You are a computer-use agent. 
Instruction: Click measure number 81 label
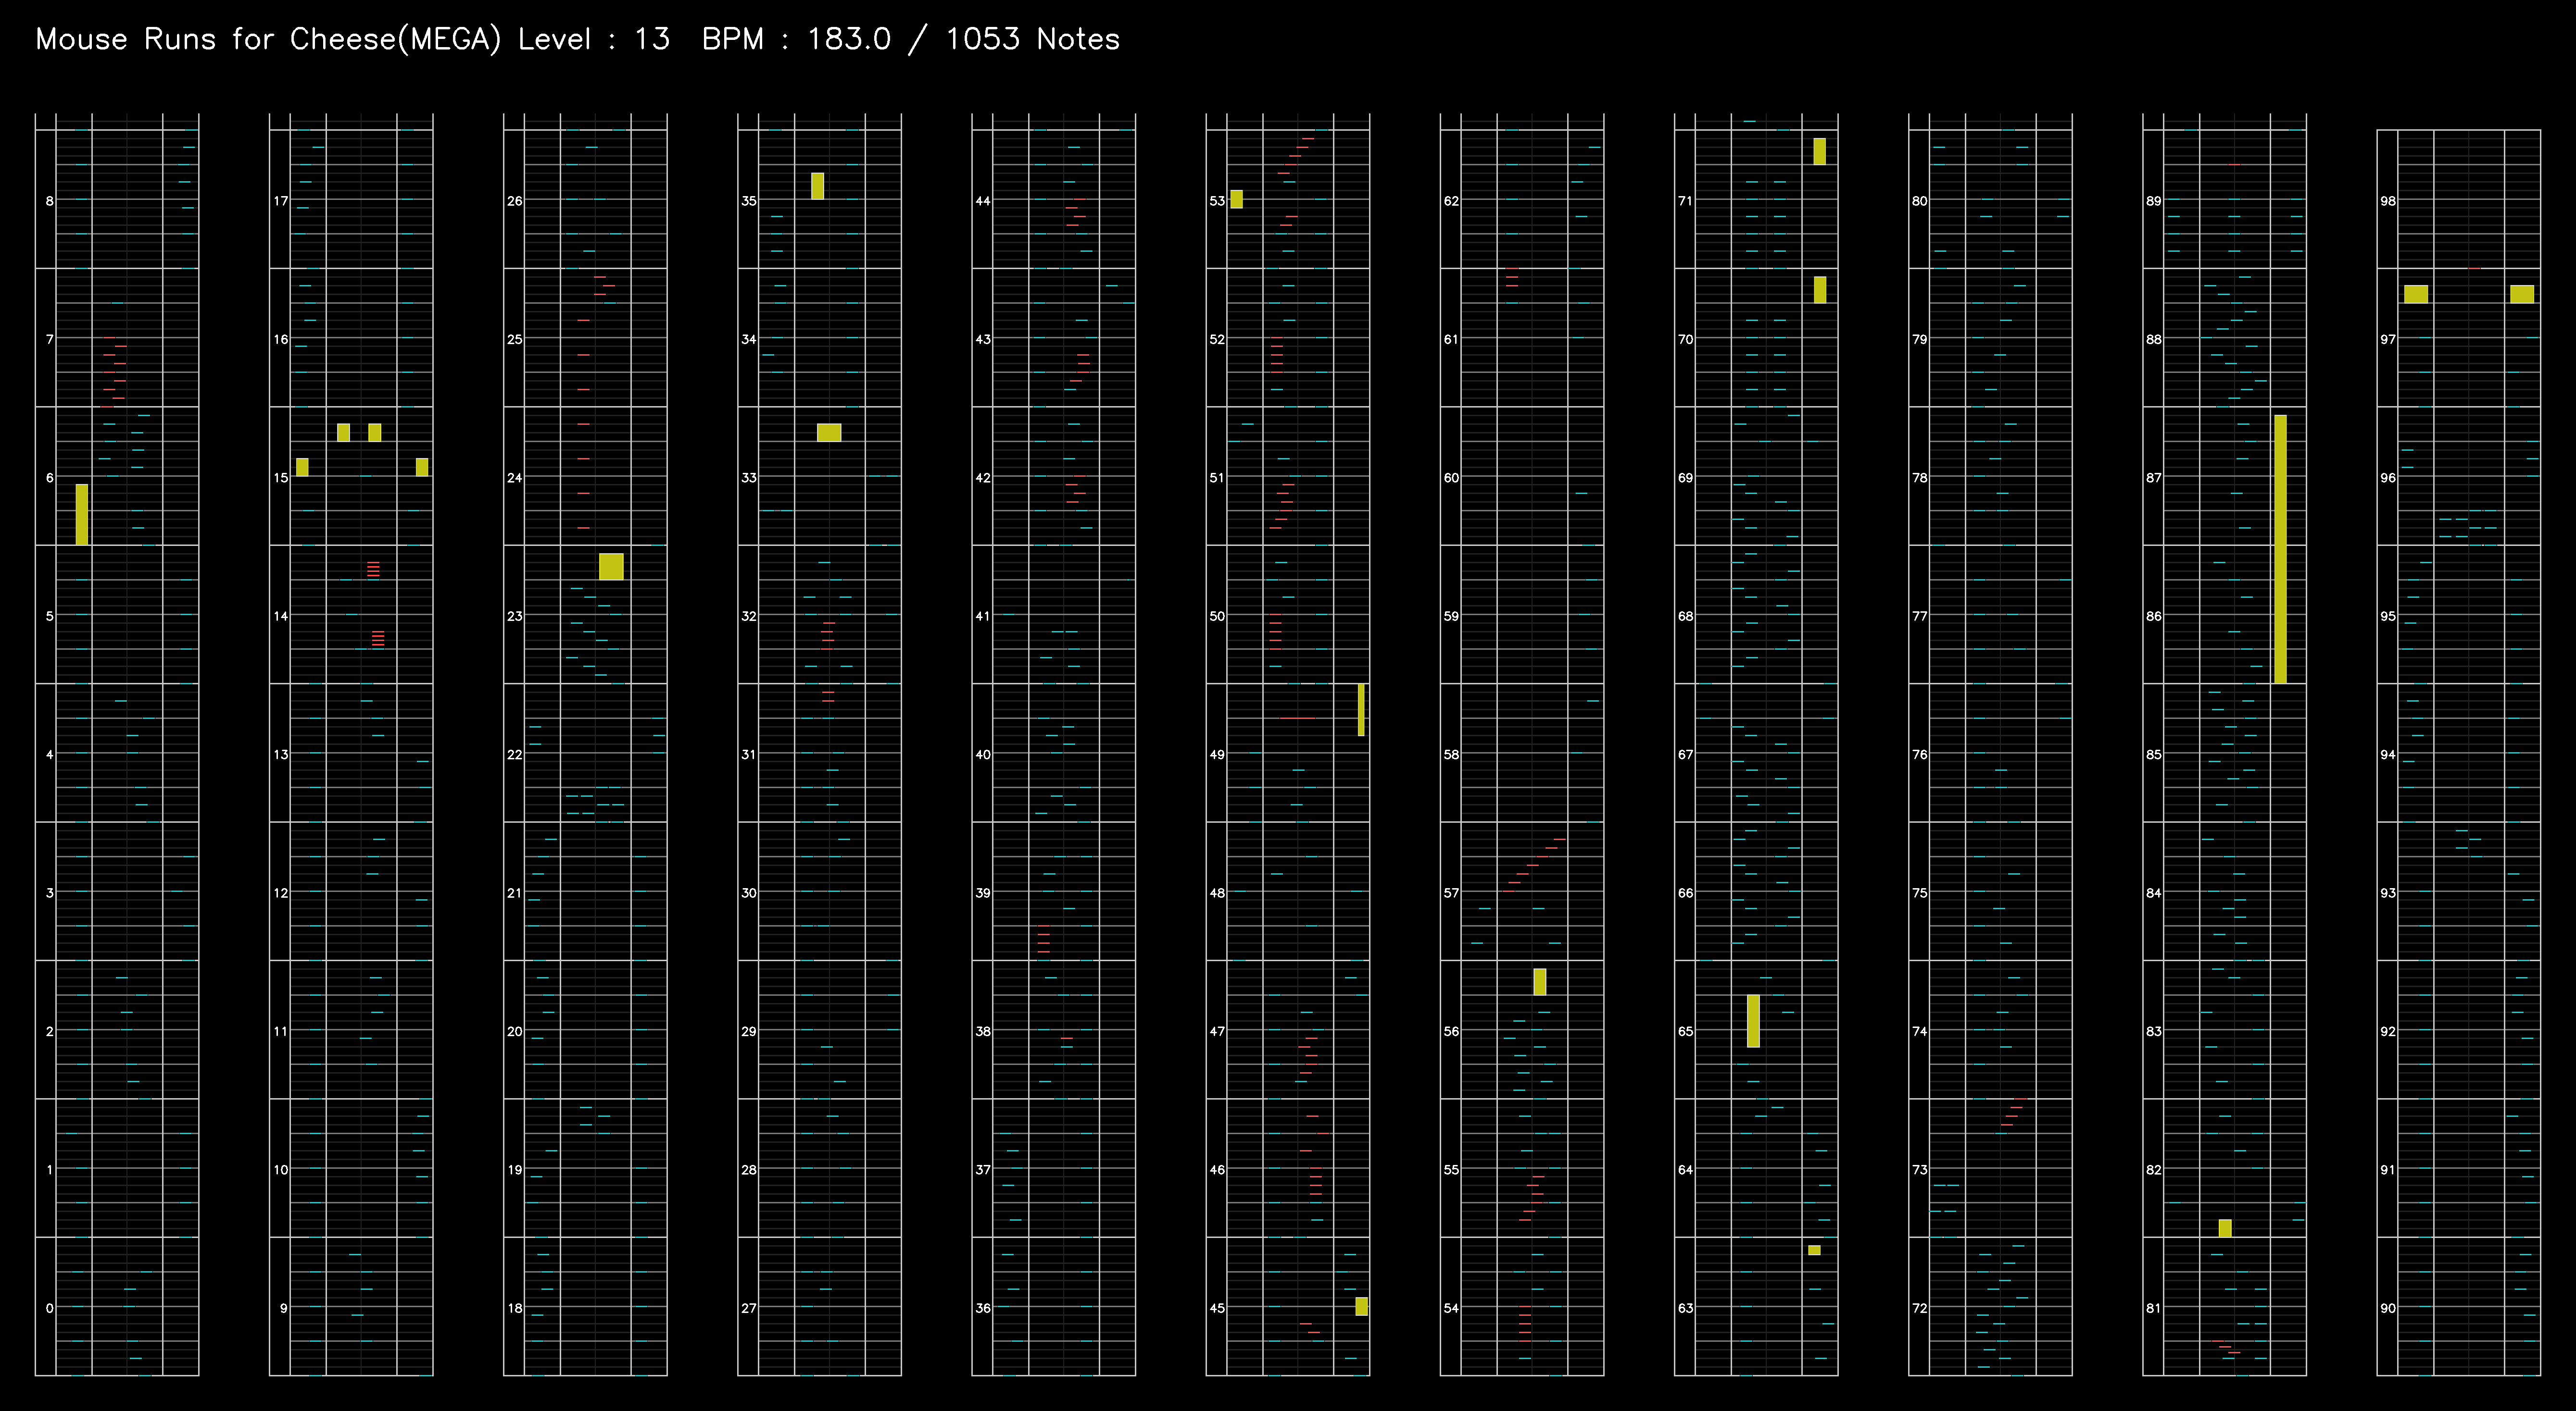tap(2154, 1308)
